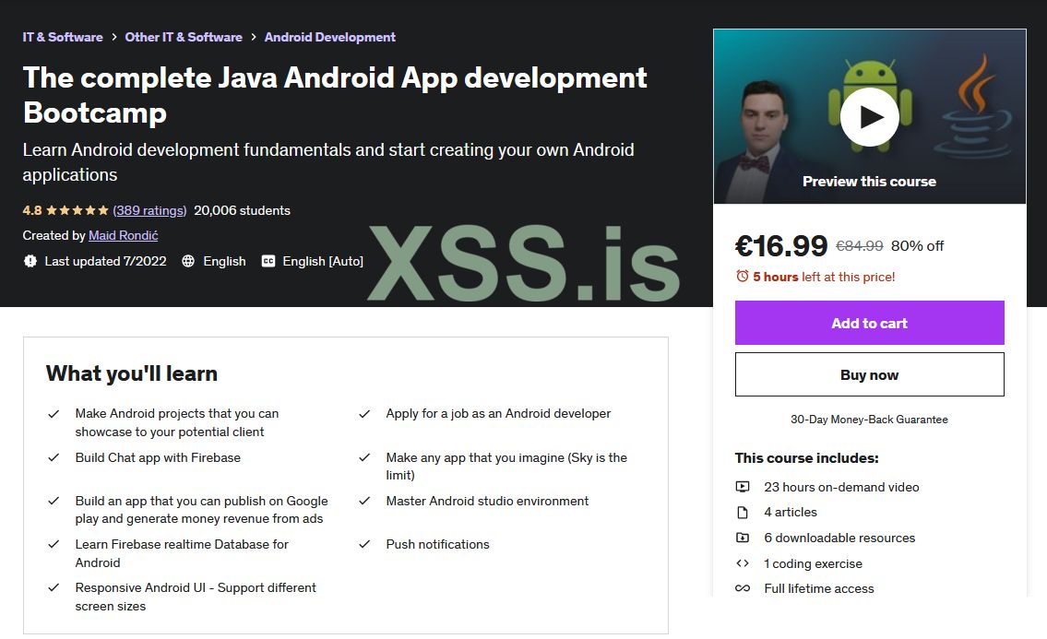Click 'Preview this course' label
This screenshot has width=1047, height=639.
869,182
